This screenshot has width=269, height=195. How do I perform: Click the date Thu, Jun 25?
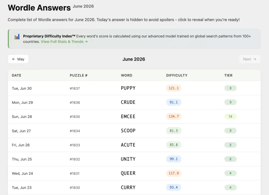[22, 159]
